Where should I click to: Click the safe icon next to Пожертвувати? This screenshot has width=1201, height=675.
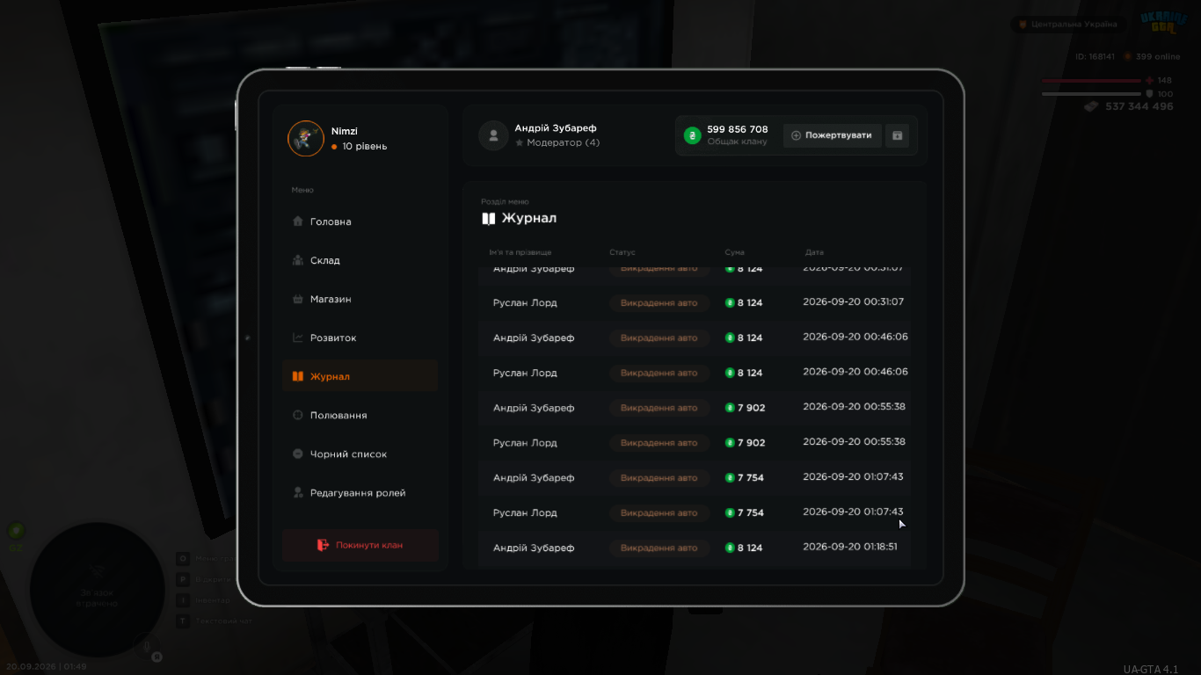coord(897,135)
